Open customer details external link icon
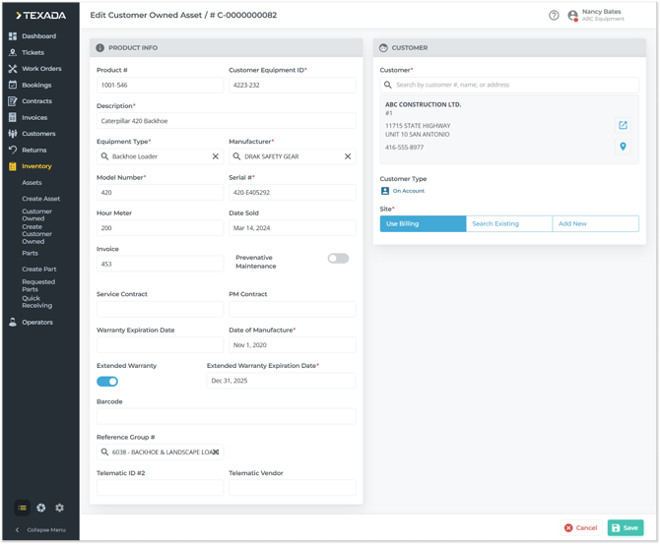 point(623,125)
